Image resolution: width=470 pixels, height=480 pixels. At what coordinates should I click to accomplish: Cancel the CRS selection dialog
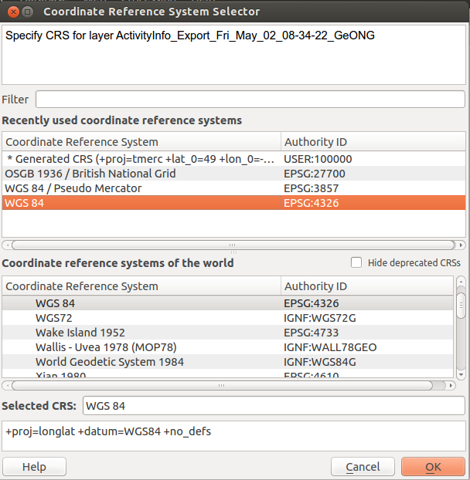coord(363,467)
